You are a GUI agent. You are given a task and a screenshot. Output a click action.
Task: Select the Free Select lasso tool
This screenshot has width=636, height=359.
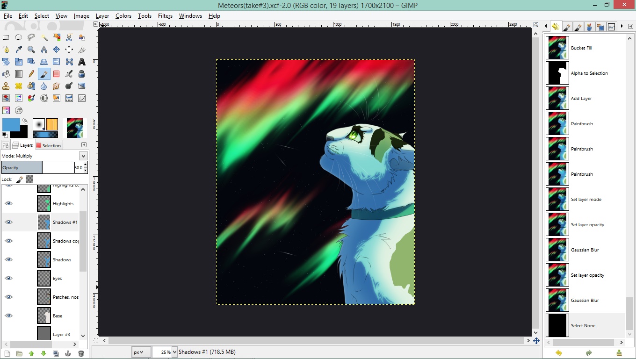pos(31,37)
